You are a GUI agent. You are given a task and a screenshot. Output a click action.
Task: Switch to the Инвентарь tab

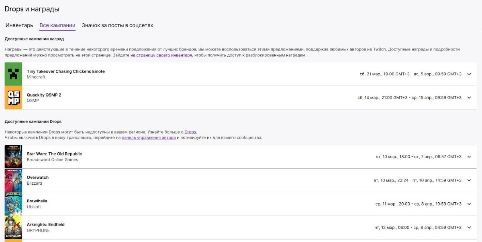pyautogui.click(x=19, y=25)
